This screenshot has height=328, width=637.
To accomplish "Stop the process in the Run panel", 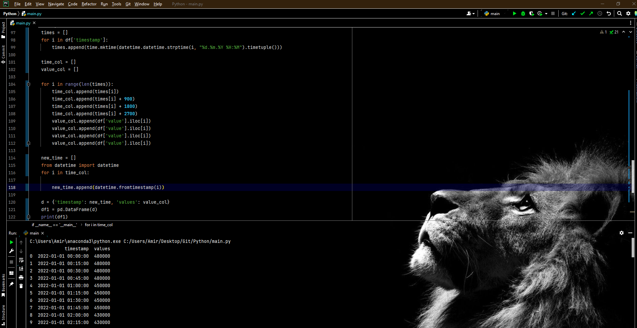I will (x=11, y=262).
